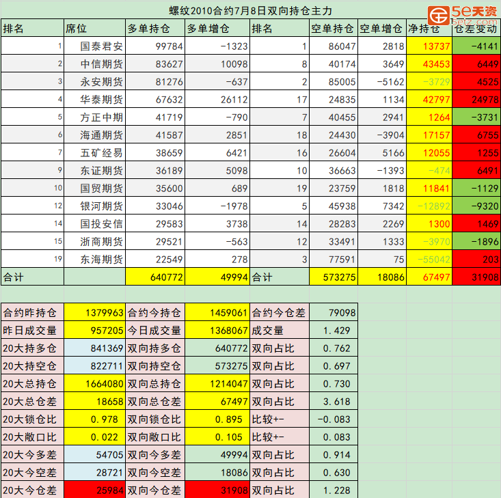Image resolution: width=501 pixels, height=498 pixels.
Task: Select 20大总仓差 value 18658
Action: point(94,401)
